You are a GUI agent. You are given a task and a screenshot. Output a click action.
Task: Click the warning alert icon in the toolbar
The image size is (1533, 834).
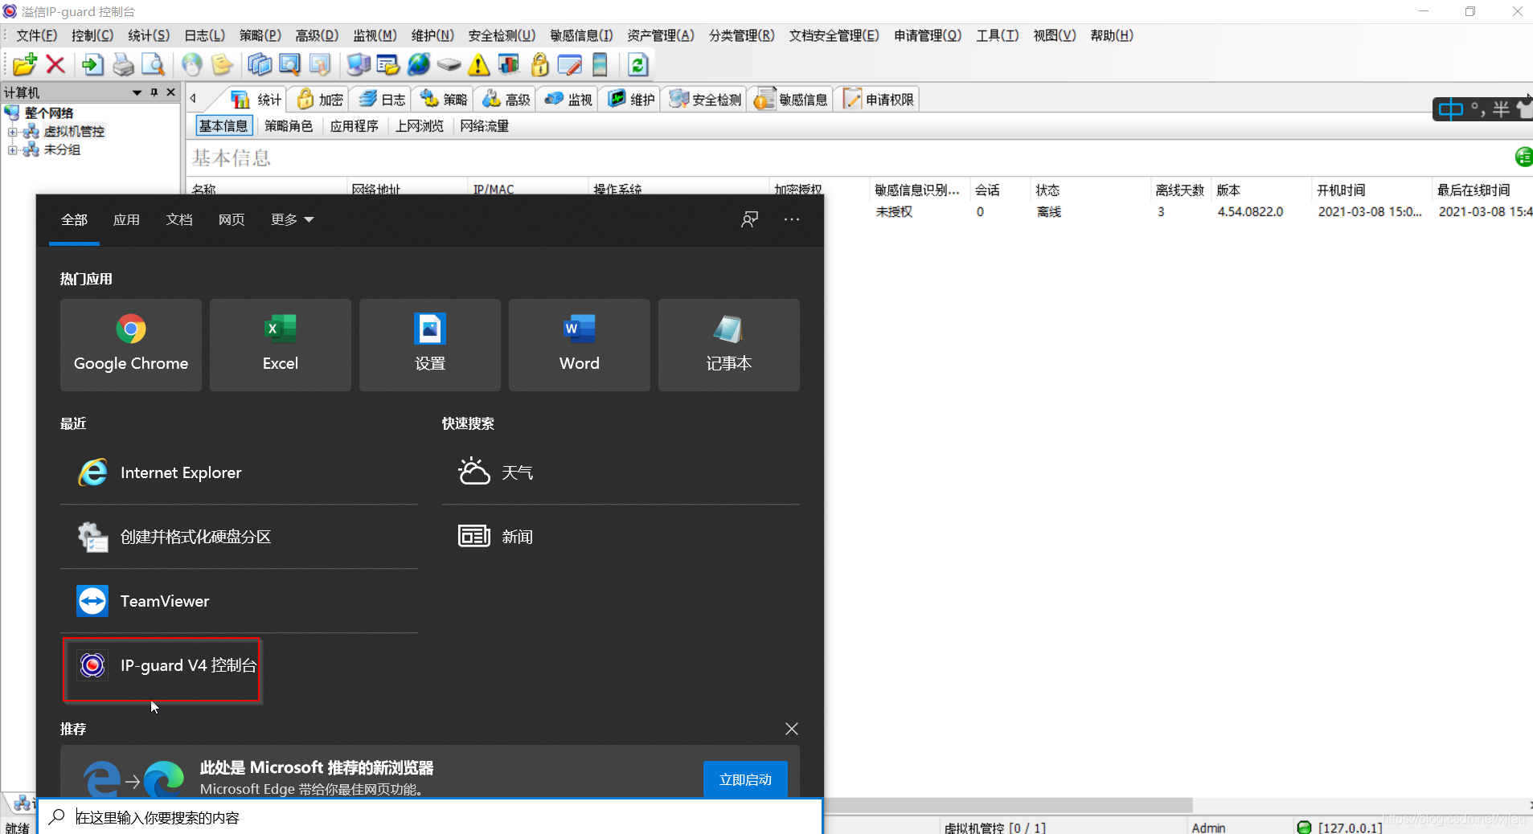point(478,65)
